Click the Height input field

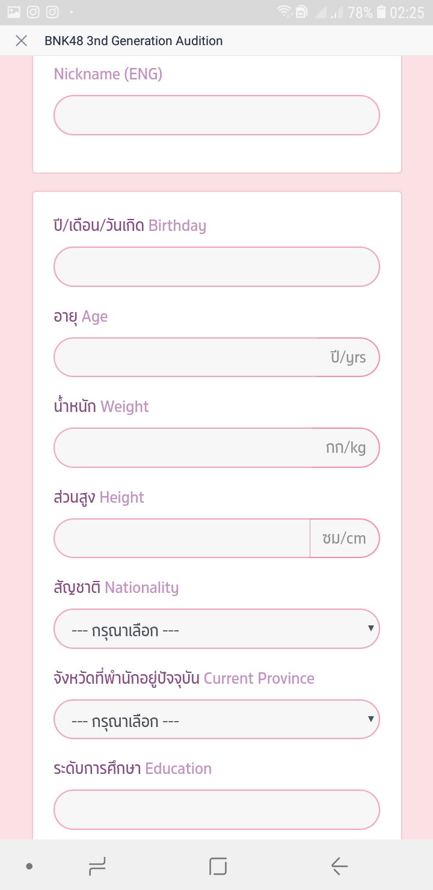[x=182, y=538]
